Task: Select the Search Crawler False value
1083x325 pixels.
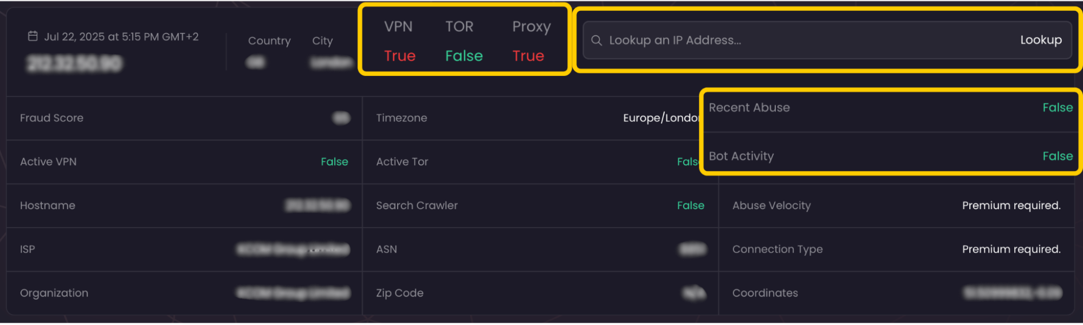Action: 691,205
